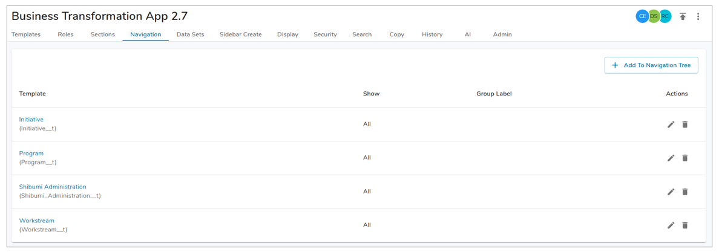Image resolution: width=719 pixels, height=252 pixels.
Task: Edit the Initiative navigation entry
Action: point(671,124)
